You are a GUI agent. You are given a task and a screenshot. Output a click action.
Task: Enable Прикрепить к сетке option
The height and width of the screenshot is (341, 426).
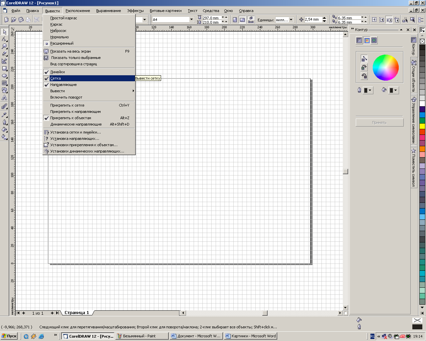coord(89,105)
